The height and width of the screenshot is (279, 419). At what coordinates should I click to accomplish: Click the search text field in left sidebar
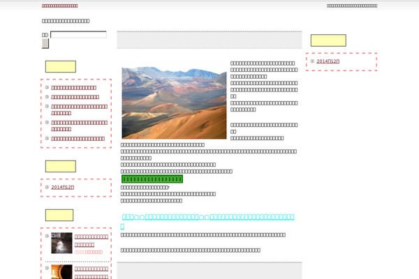pos(78,35)
